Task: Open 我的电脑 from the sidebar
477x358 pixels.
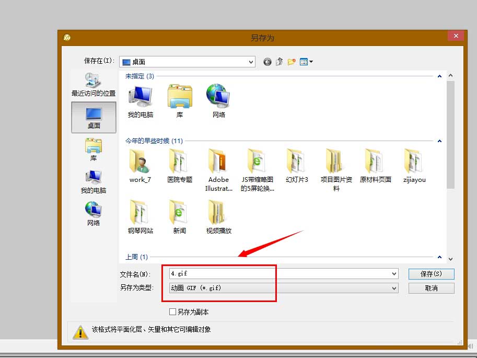Action: pos(93,180)
